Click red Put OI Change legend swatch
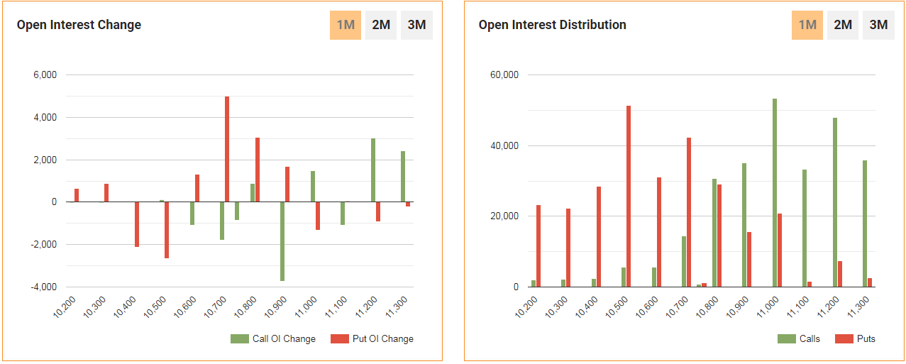The image size is (906, 364). [341, 339]
